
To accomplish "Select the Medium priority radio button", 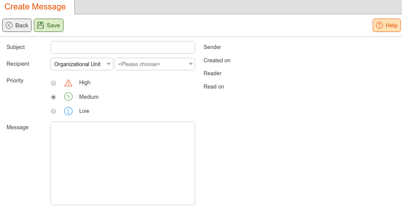I will [x=53, y=97].
